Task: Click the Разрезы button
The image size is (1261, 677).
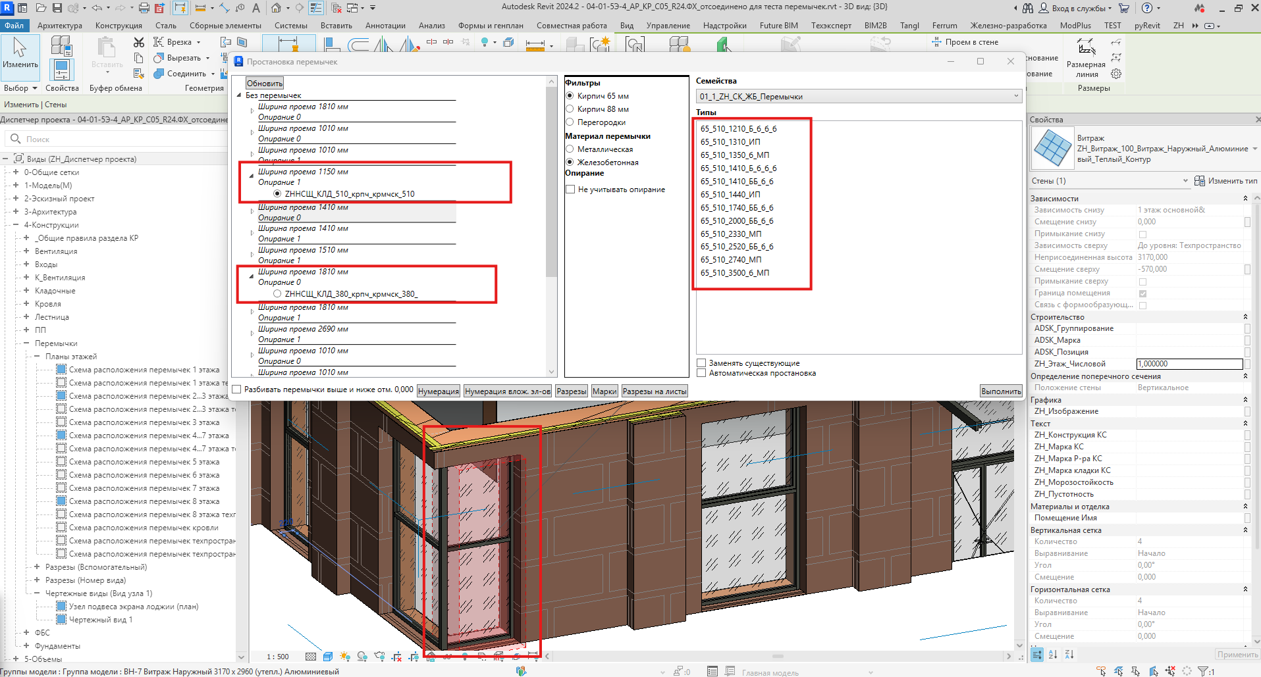Action: click(572, 391)
